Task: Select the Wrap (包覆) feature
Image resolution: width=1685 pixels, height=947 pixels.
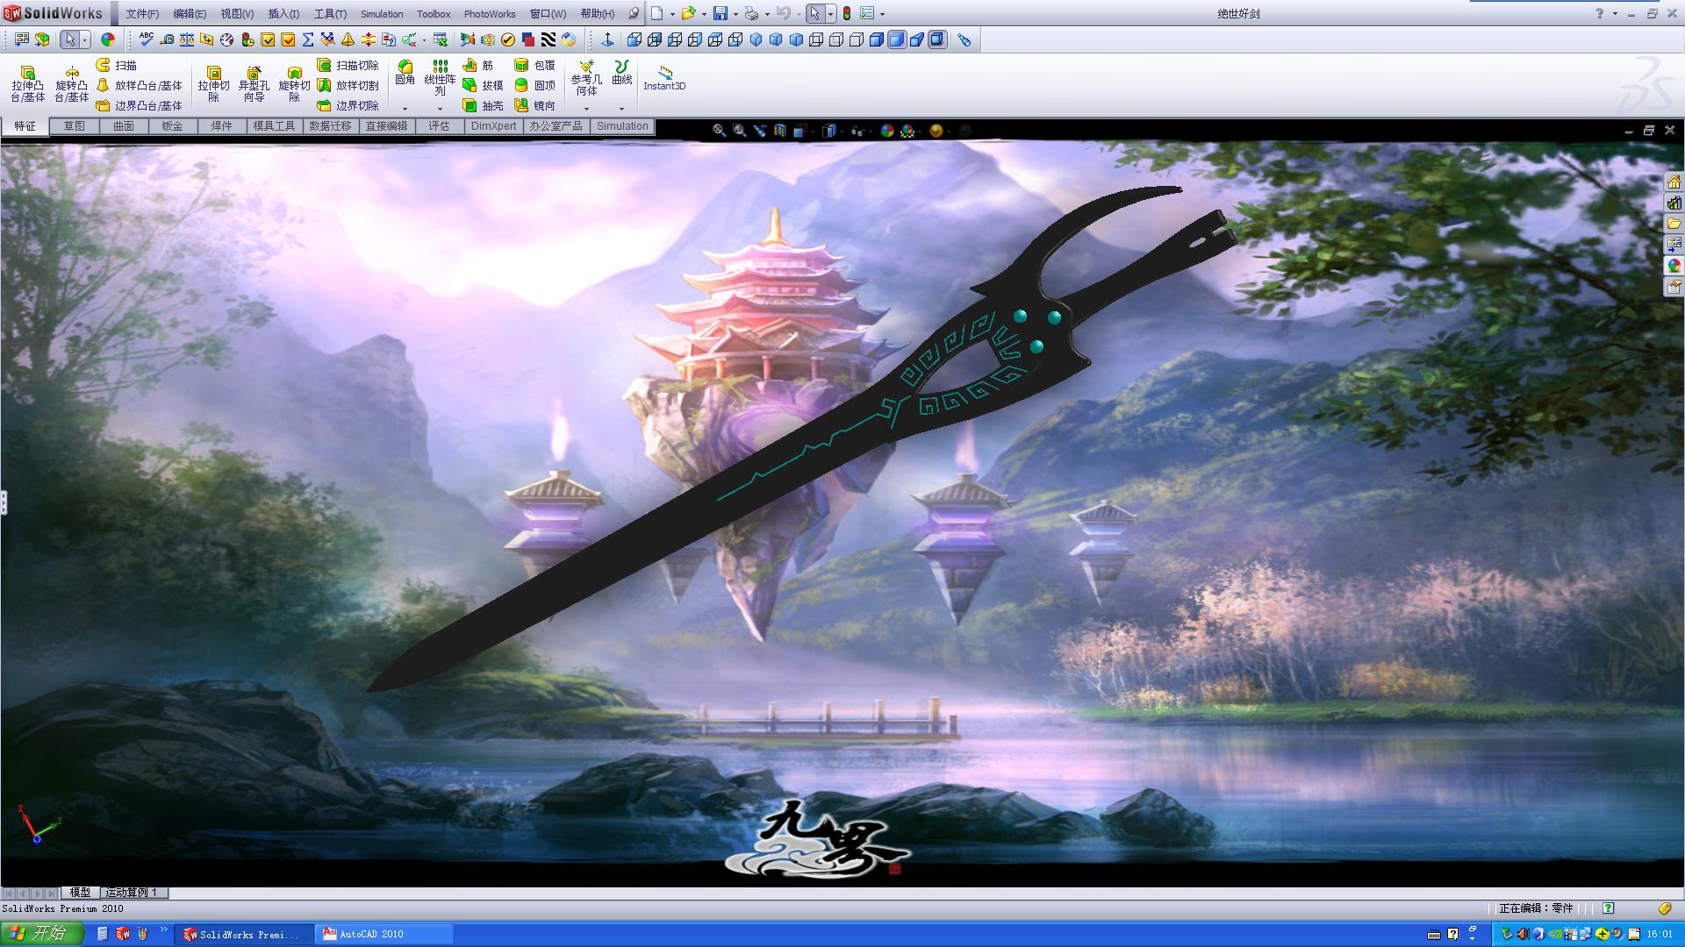Action: 534,66
